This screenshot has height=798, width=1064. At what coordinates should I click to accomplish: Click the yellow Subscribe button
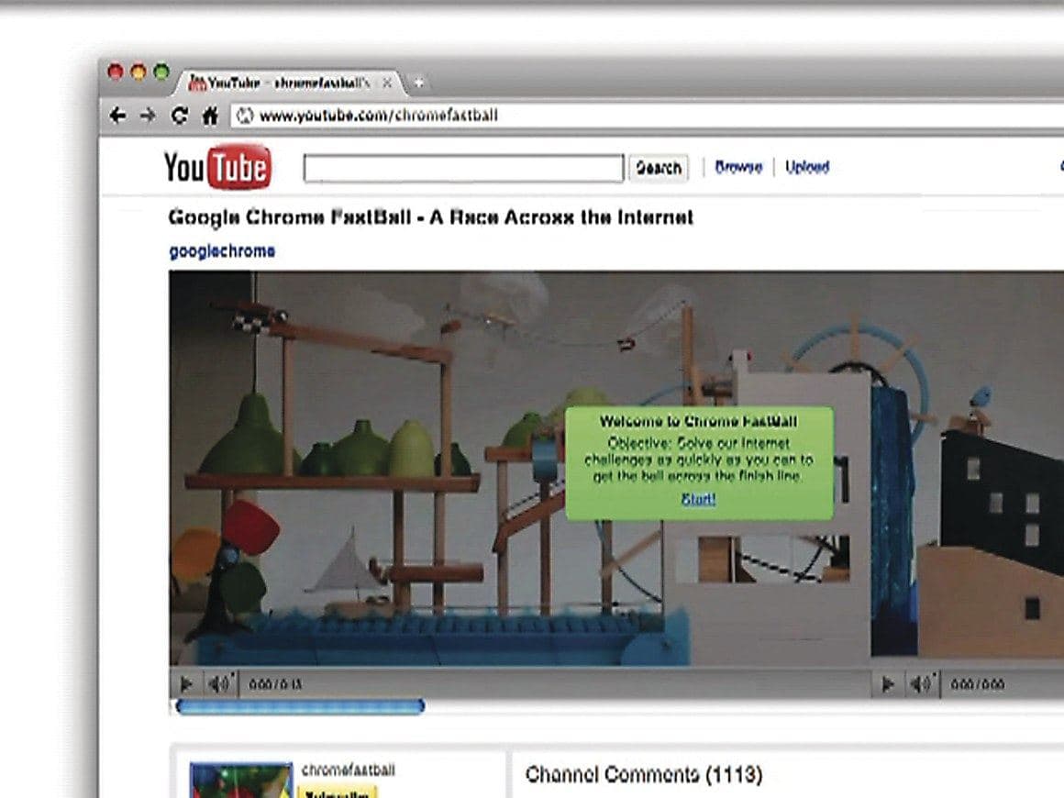tap(337, 792)
